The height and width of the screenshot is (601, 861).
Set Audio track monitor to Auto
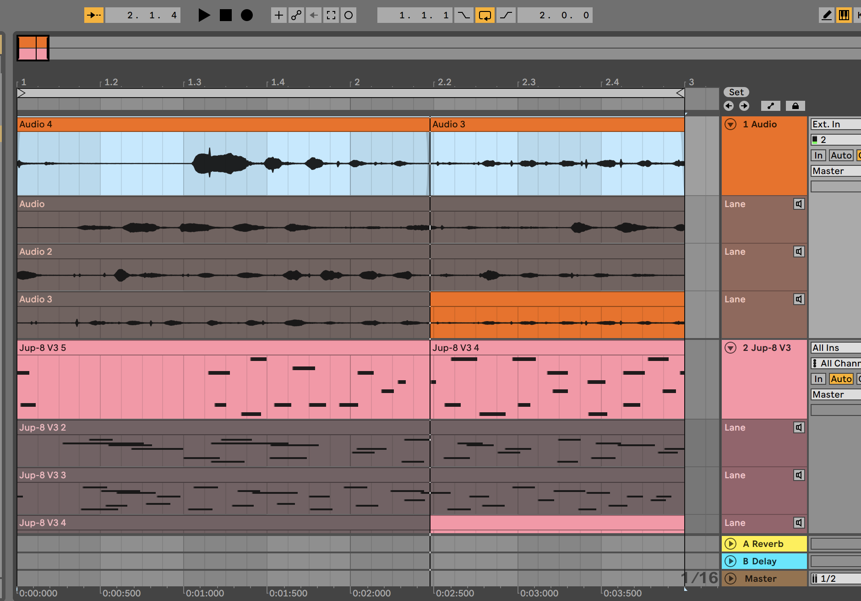click(x=841, y=155)
